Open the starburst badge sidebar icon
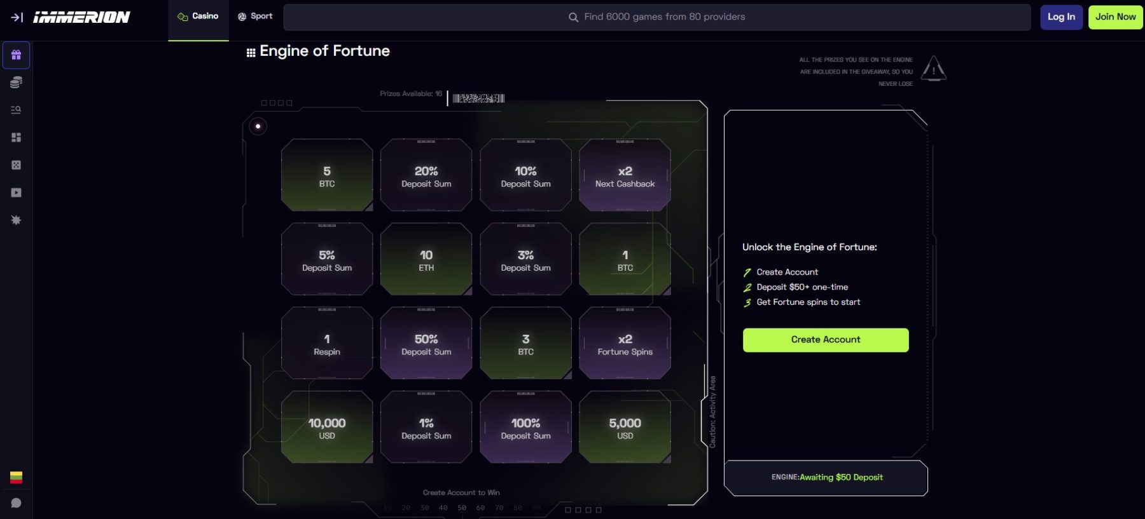The image size is (1145, 519). 17,220
